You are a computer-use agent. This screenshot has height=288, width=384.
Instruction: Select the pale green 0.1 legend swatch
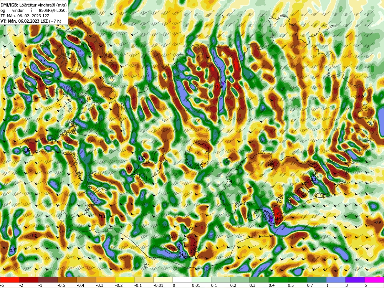click(221, 280)
